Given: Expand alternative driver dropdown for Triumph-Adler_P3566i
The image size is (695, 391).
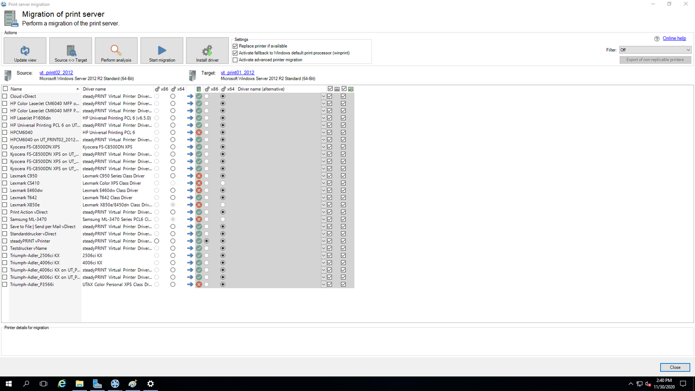Looking at the screenshot, I should (x=323, y=284).
